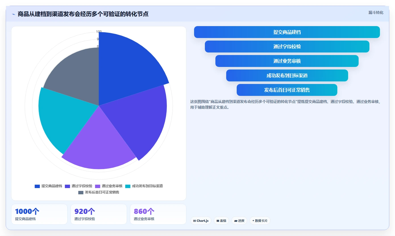Viewport: 395px width, 236px height.
Task: Open the 860个 data card
Action: pos(158,214)
